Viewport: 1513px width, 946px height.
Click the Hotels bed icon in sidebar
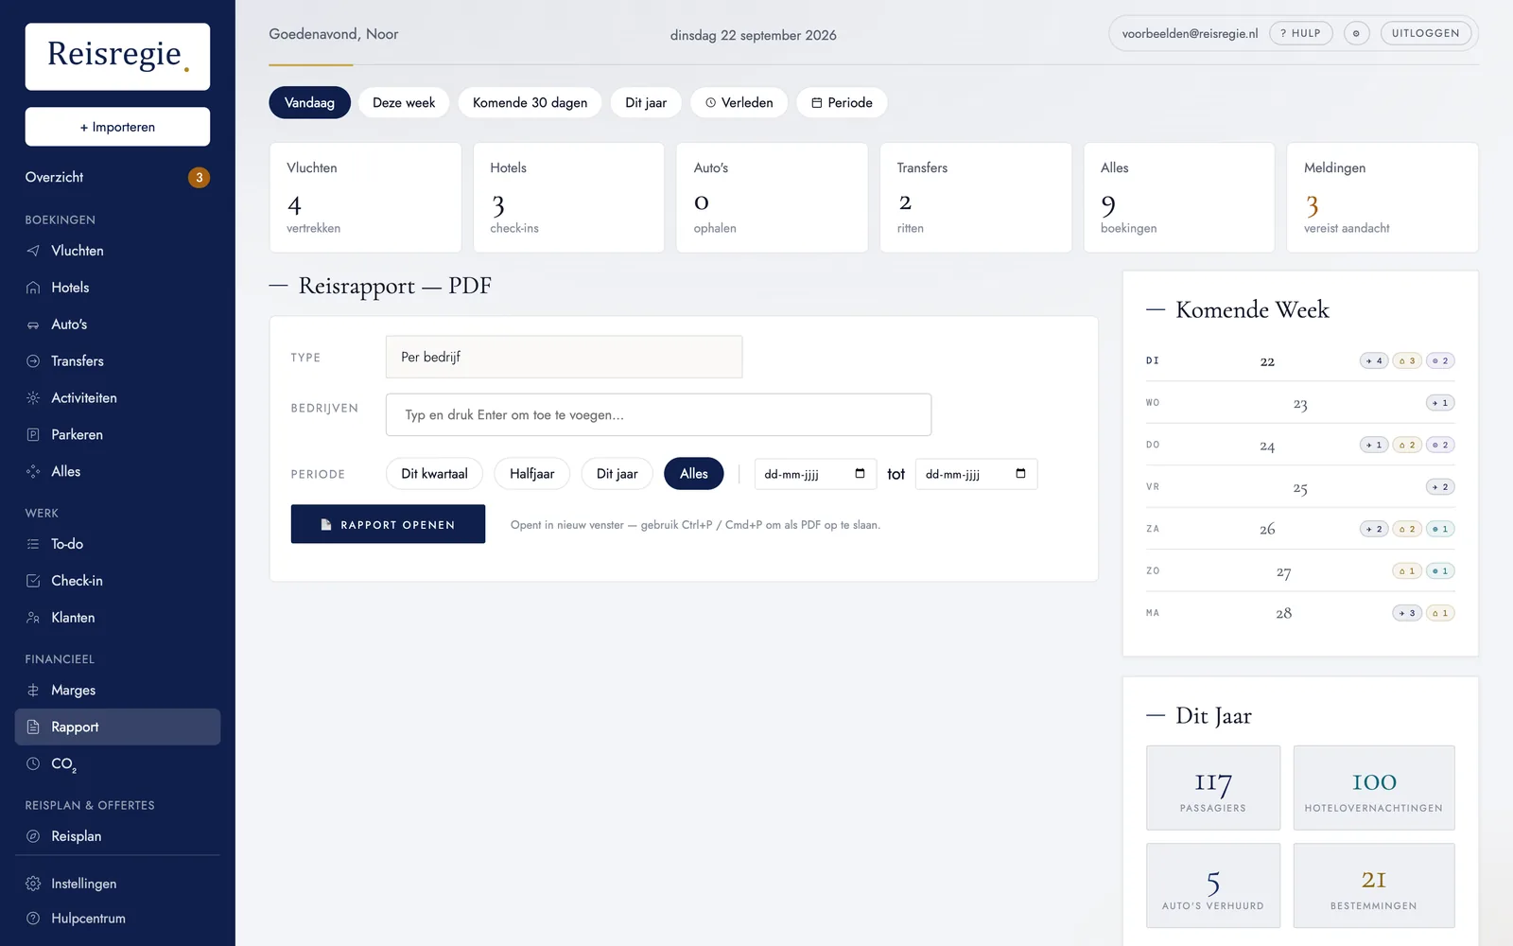[x=33, y=288]
